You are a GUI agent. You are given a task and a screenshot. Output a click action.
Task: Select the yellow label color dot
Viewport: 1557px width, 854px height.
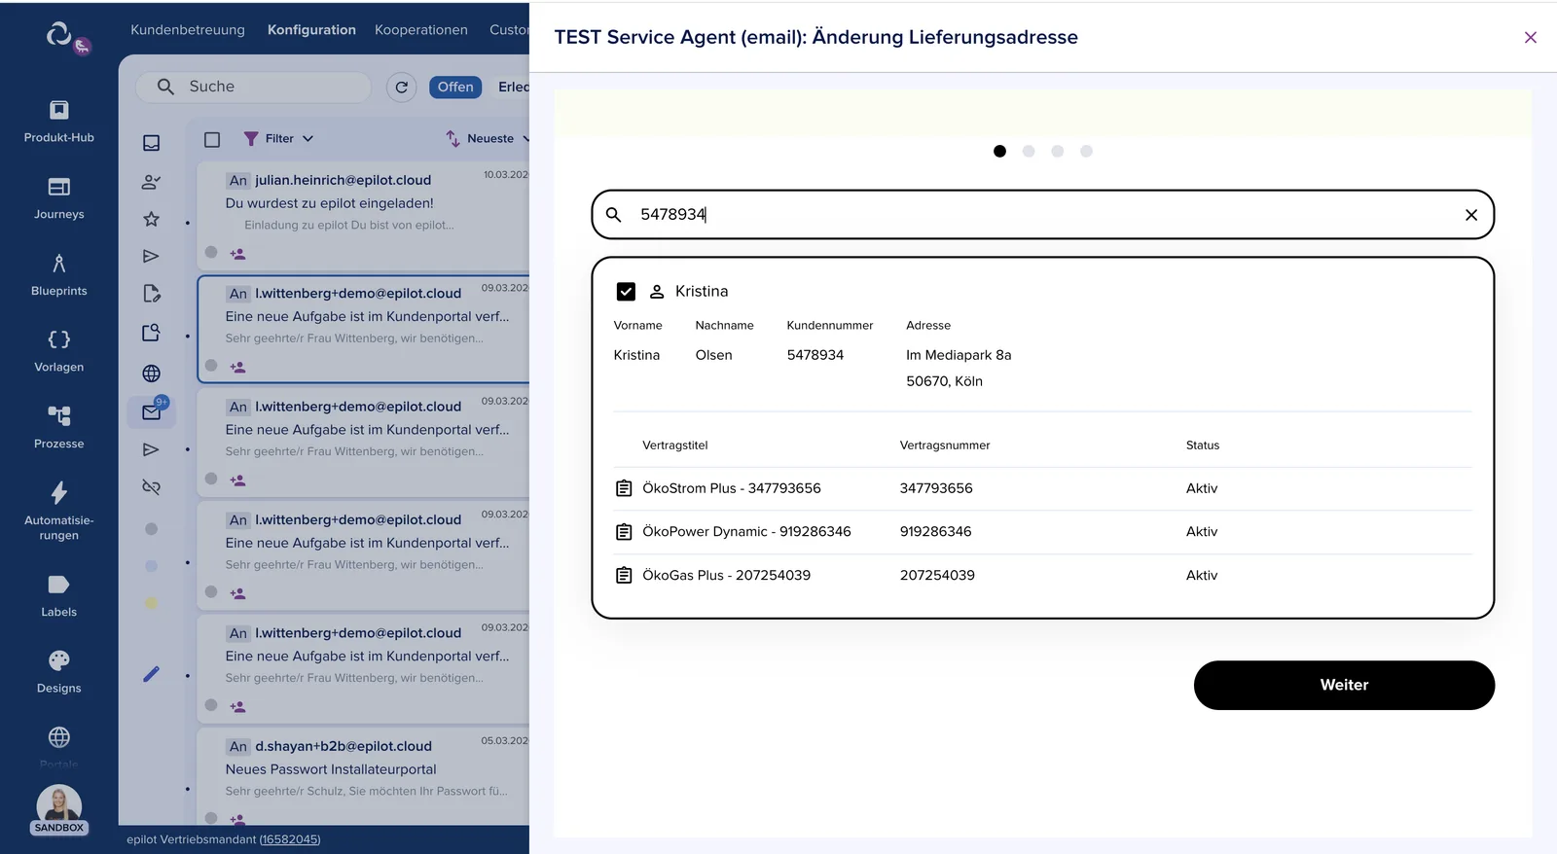point(151,603)
